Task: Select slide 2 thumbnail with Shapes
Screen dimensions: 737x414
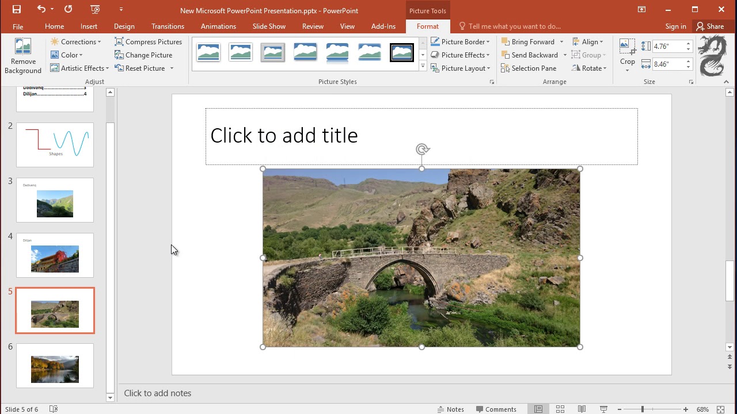Action: click(x=55, y=145)
